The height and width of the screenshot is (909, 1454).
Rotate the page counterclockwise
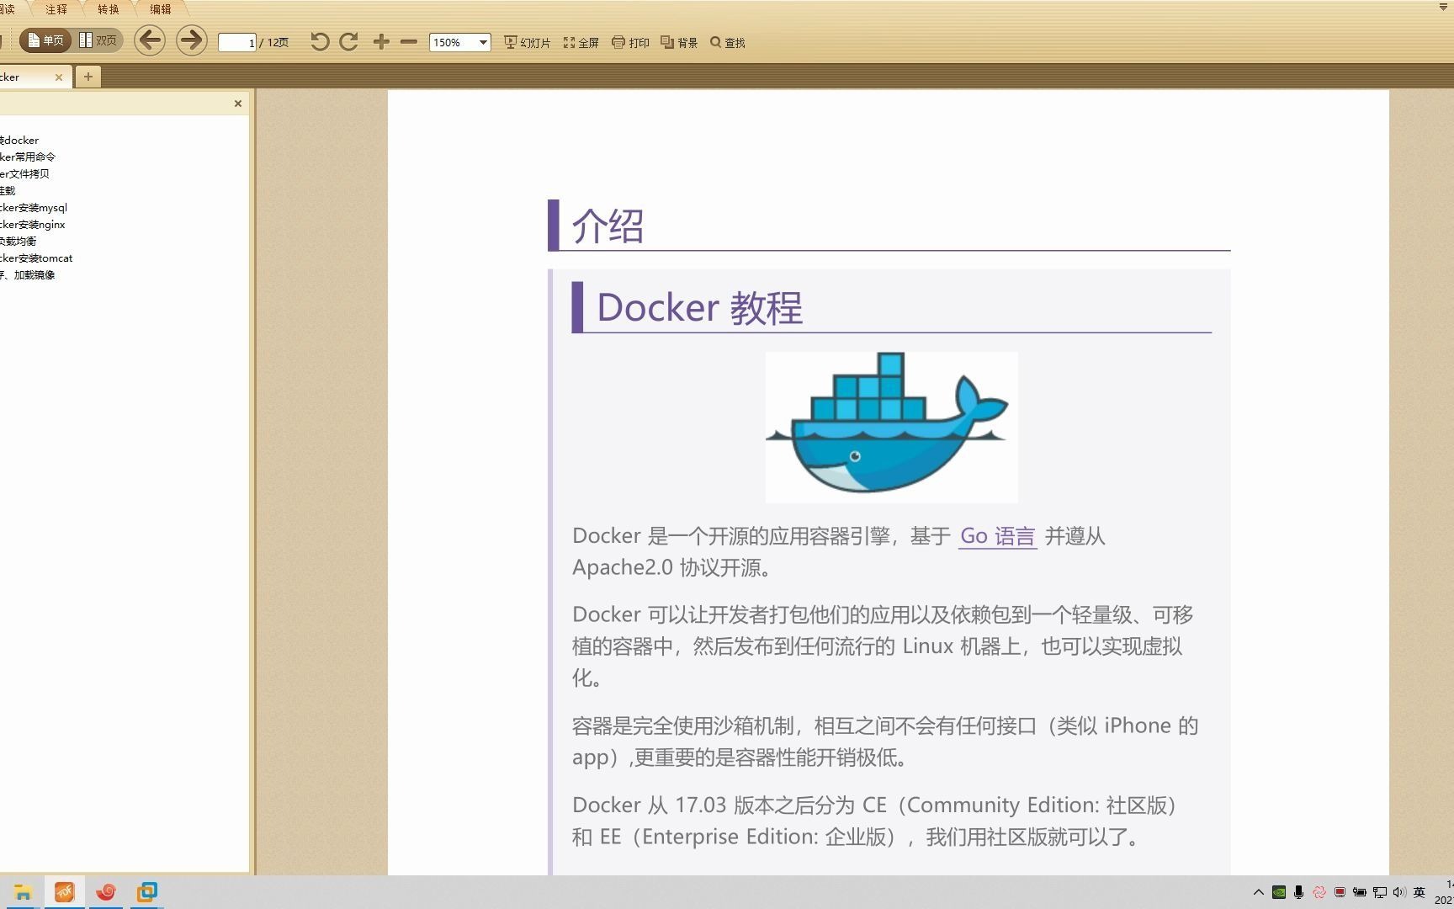319,41
